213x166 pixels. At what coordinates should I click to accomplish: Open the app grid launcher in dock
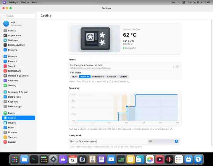[15, 159]
